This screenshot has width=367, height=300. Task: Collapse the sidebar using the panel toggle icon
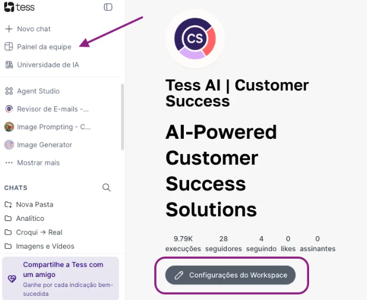108,7
